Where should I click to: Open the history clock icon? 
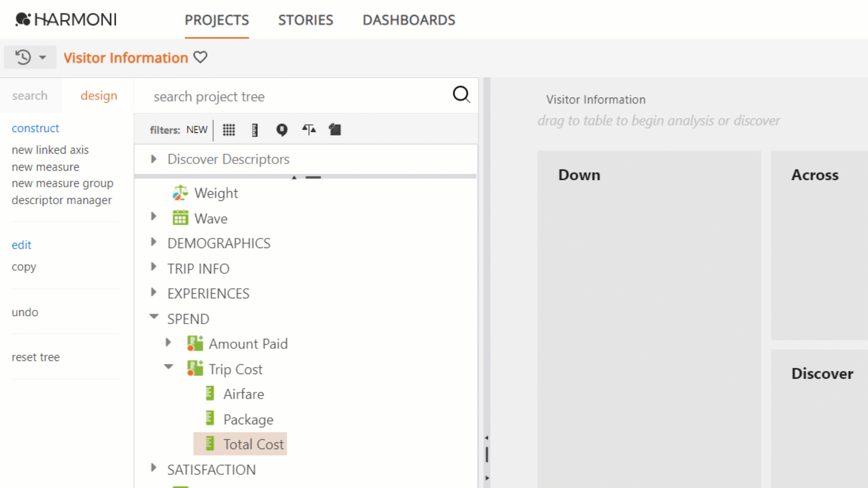coord(23,57)
